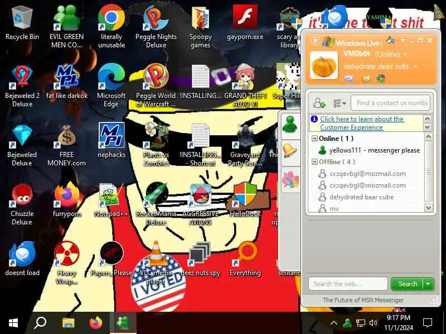Select the green buddy tab beside Messenger

289,125
